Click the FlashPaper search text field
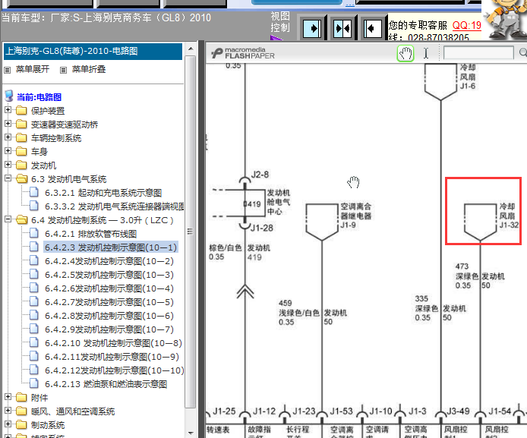The width and height of the screenshot is (527, 438). tap(478, 52)
